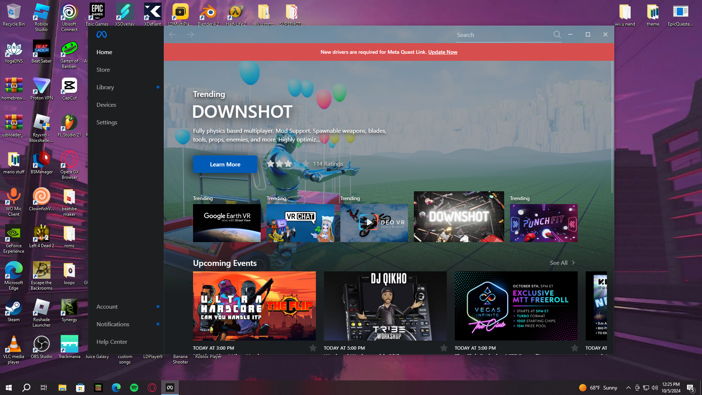
Task: Open the Devices section
Action: click(106, 105)
